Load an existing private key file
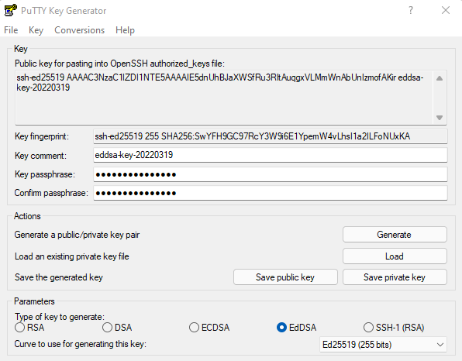Image resolution: width=462 pixels, height=361 pixels. pyautogui.click(x=395, y=256)
